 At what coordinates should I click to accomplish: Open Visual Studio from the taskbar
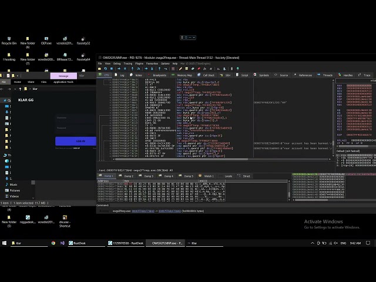62,243
